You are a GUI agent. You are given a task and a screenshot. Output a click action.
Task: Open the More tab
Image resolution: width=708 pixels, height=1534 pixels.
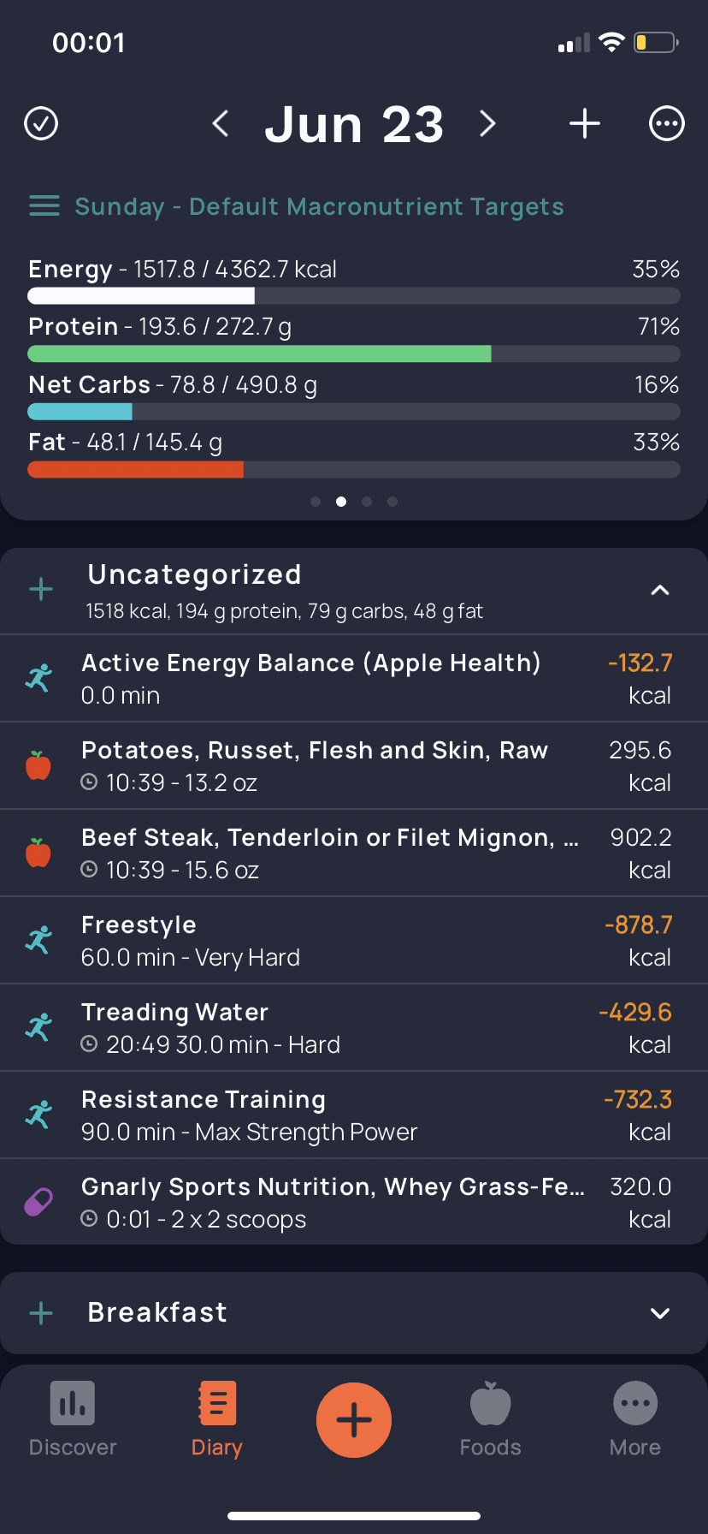point(635,1419)
